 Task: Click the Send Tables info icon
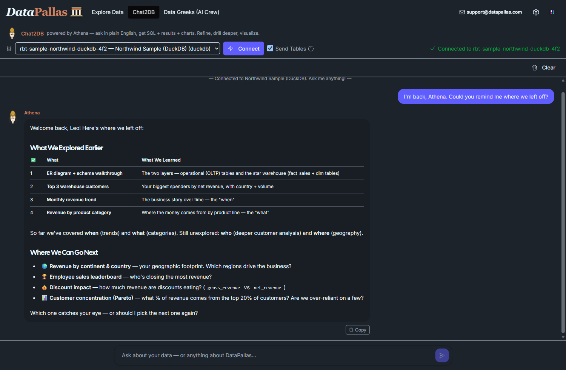[x=311, y=49]
